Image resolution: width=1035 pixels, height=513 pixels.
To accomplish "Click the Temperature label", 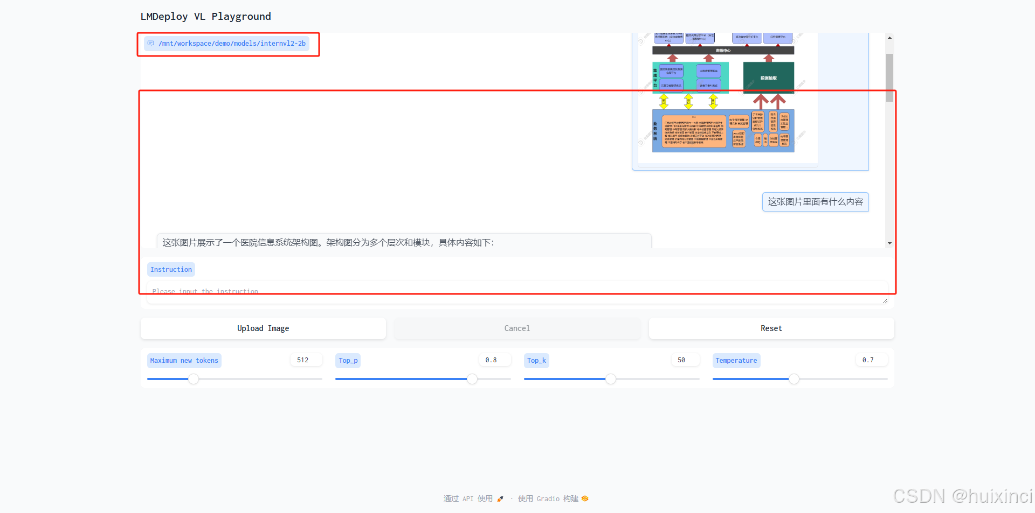I will tap(736, 361).
